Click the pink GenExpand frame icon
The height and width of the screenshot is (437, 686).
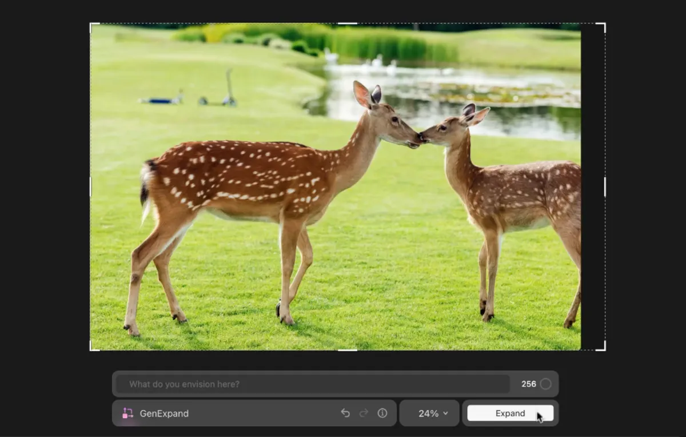128,413
